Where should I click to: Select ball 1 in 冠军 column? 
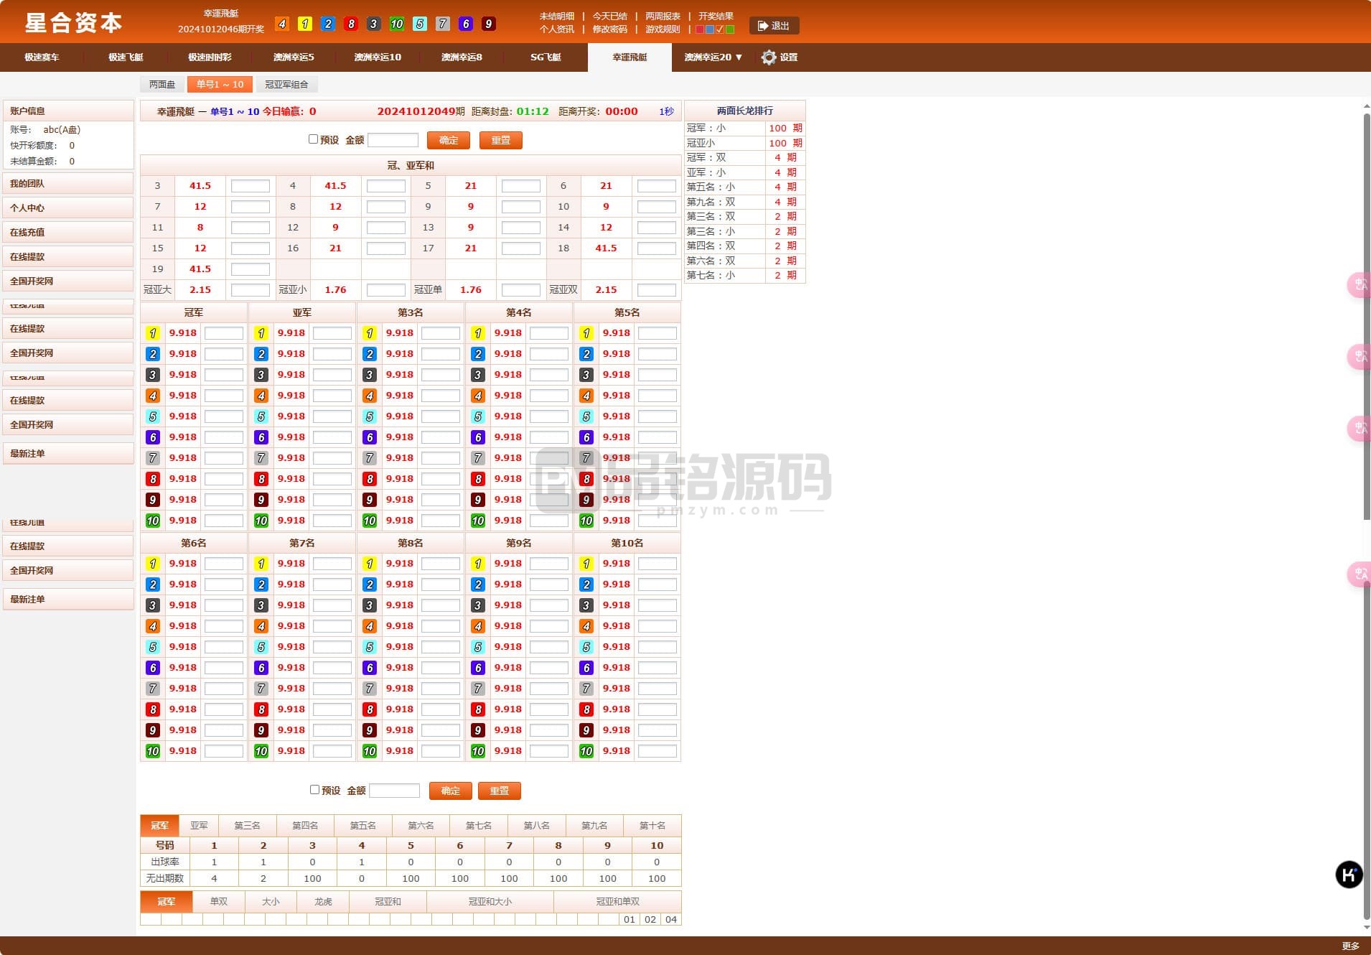pos(153,333)
